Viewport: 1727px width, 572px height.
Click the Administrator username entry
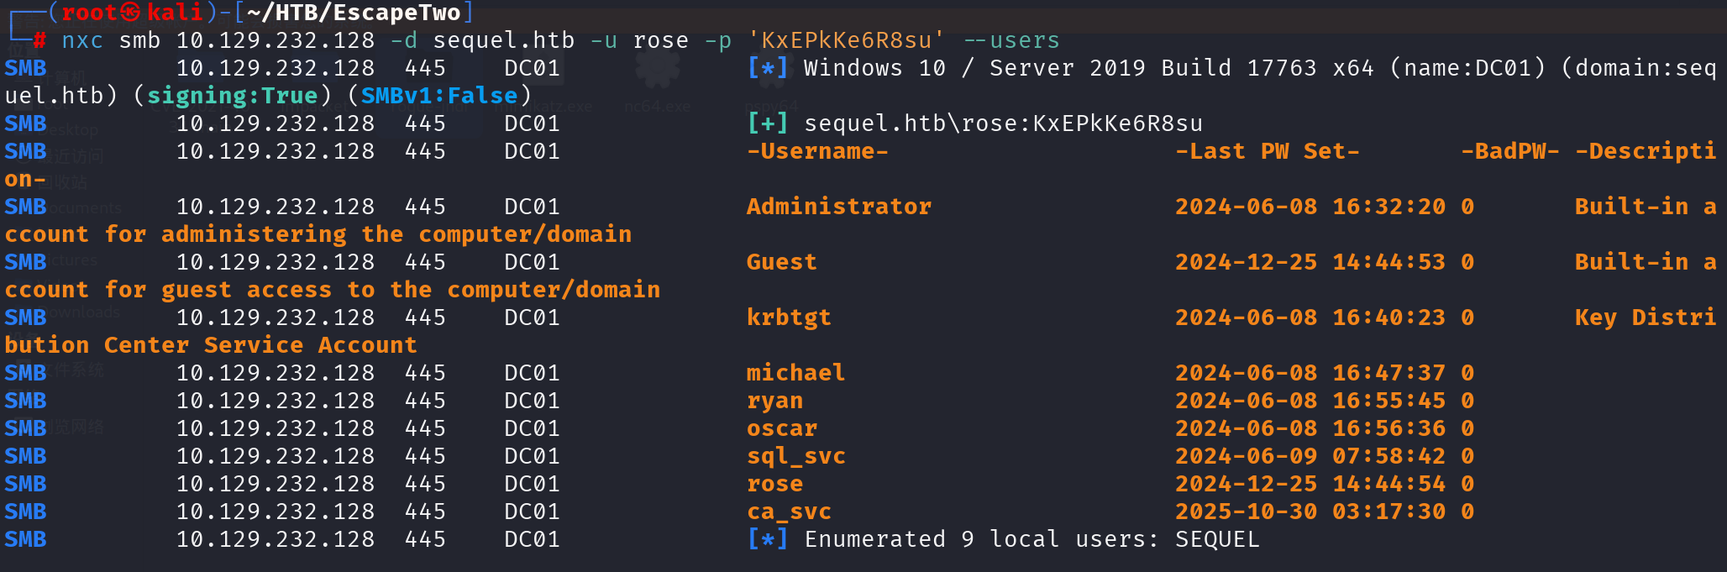839,207
